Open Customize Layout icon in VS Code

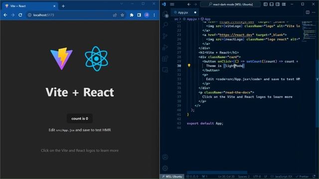tap(284, 4)
